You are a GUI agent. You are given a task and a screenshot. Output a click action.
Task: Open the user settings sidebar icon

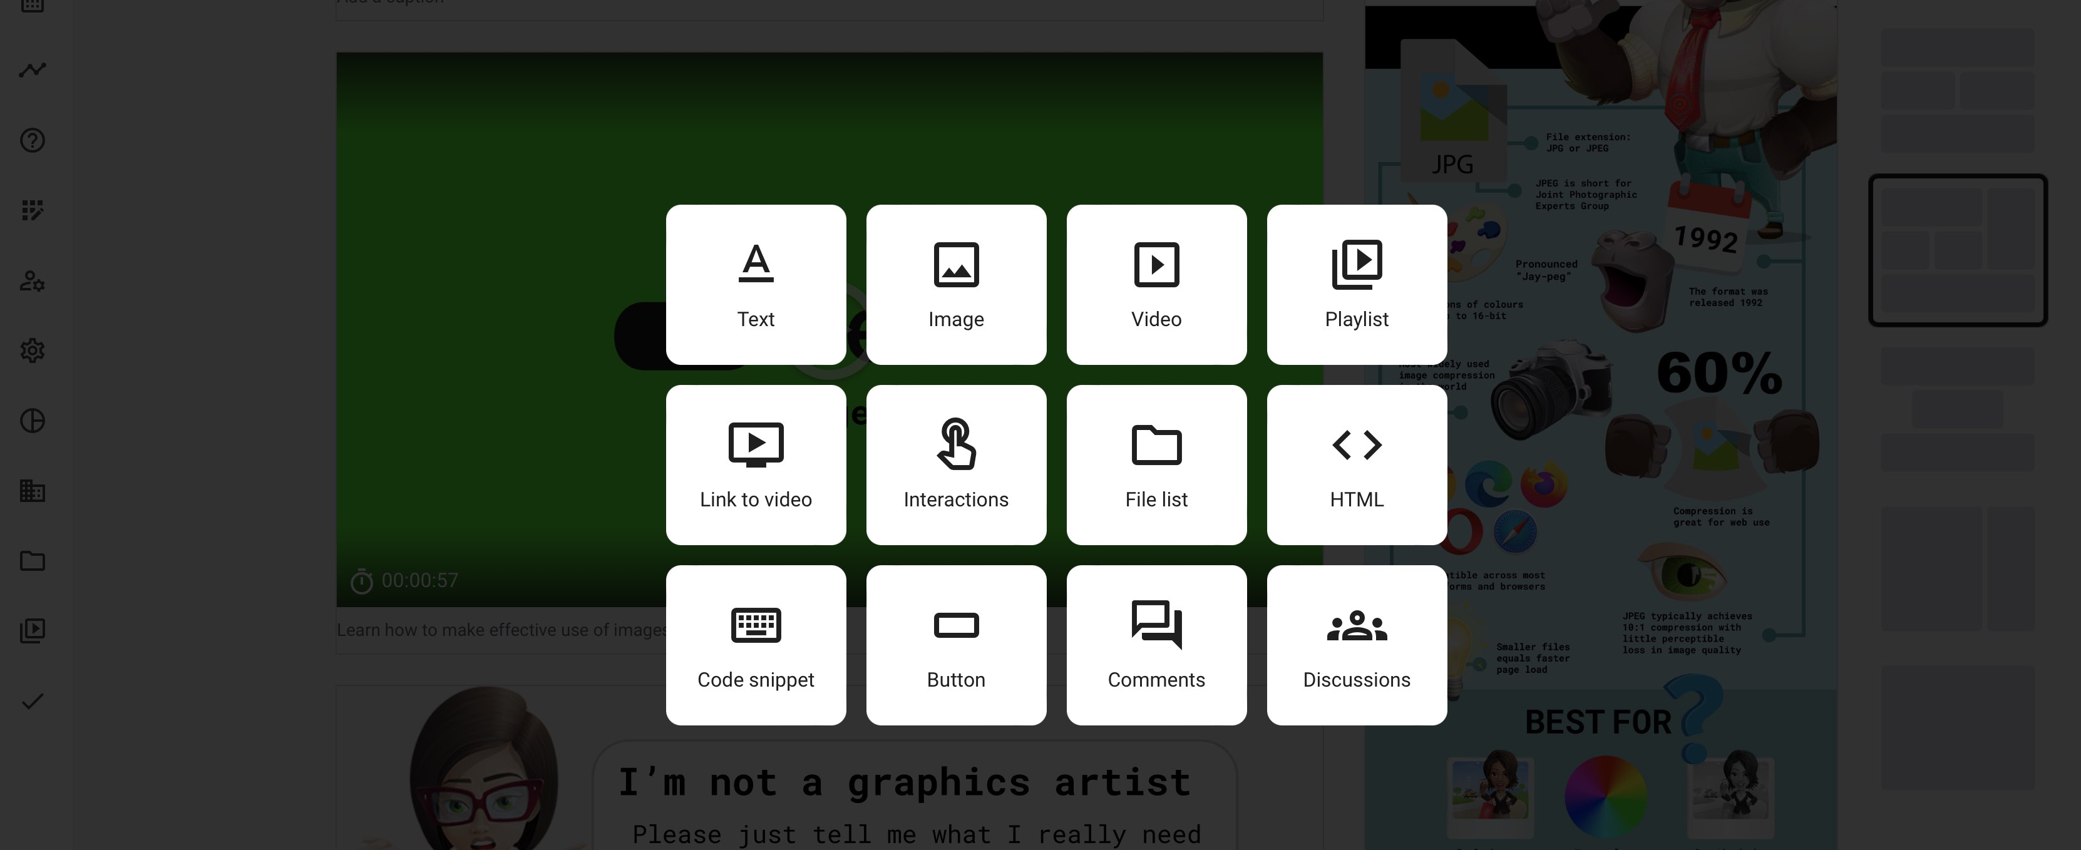click(x=33, y=281)
